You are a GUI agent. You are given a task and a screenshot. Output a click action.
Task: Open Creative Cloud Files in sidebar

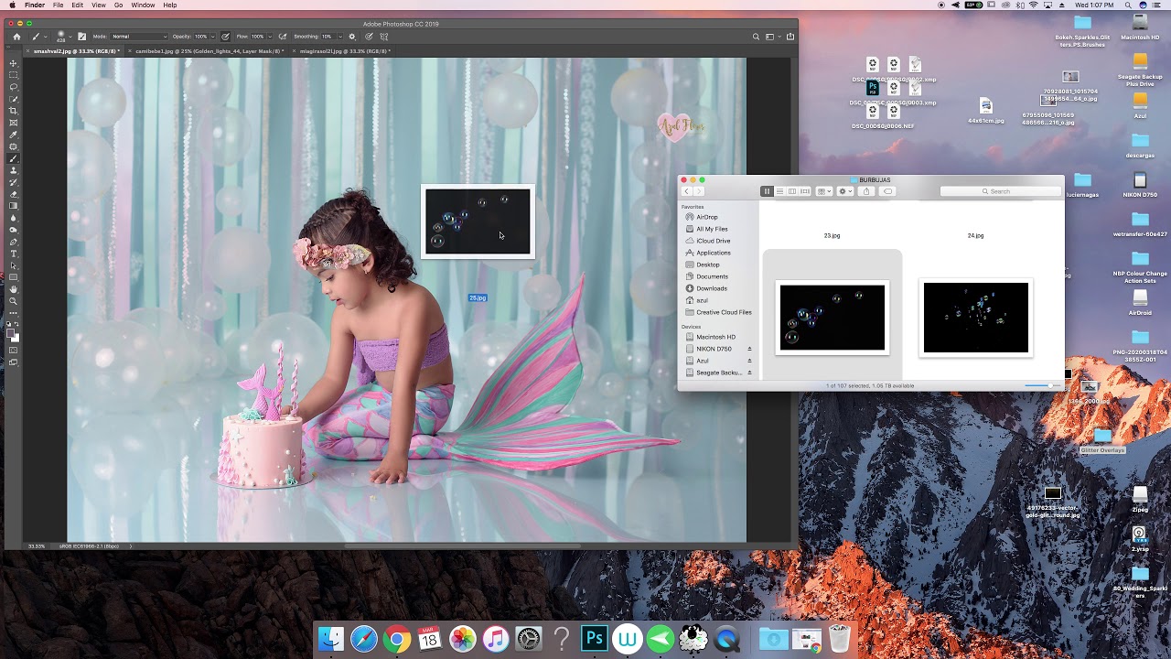724,312
